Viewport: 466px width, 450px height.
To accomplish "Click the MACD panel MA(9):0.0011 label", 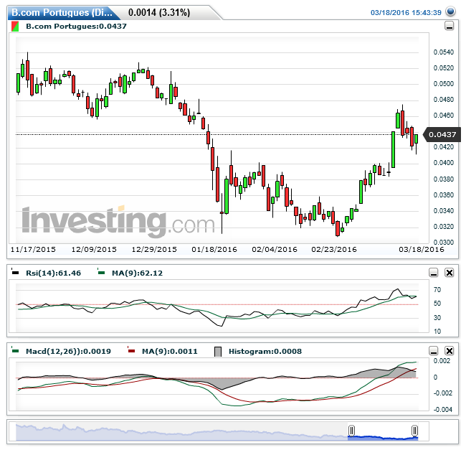I will click(170, 351).
